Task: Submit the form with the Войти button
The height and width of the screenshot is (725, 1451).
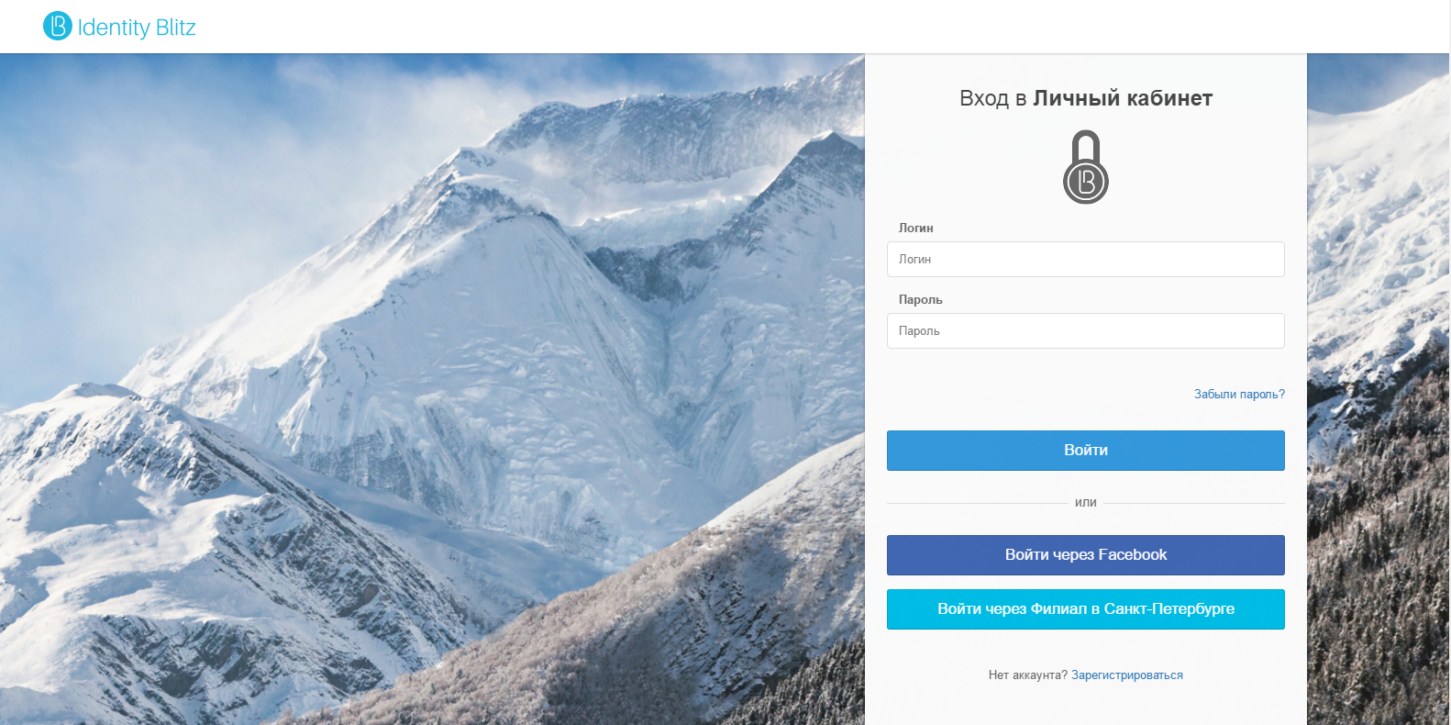Action: 1086,451
